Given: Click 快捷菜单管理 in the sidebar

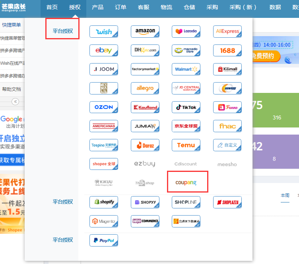Looking at the screenshot, I should [12, 38].
